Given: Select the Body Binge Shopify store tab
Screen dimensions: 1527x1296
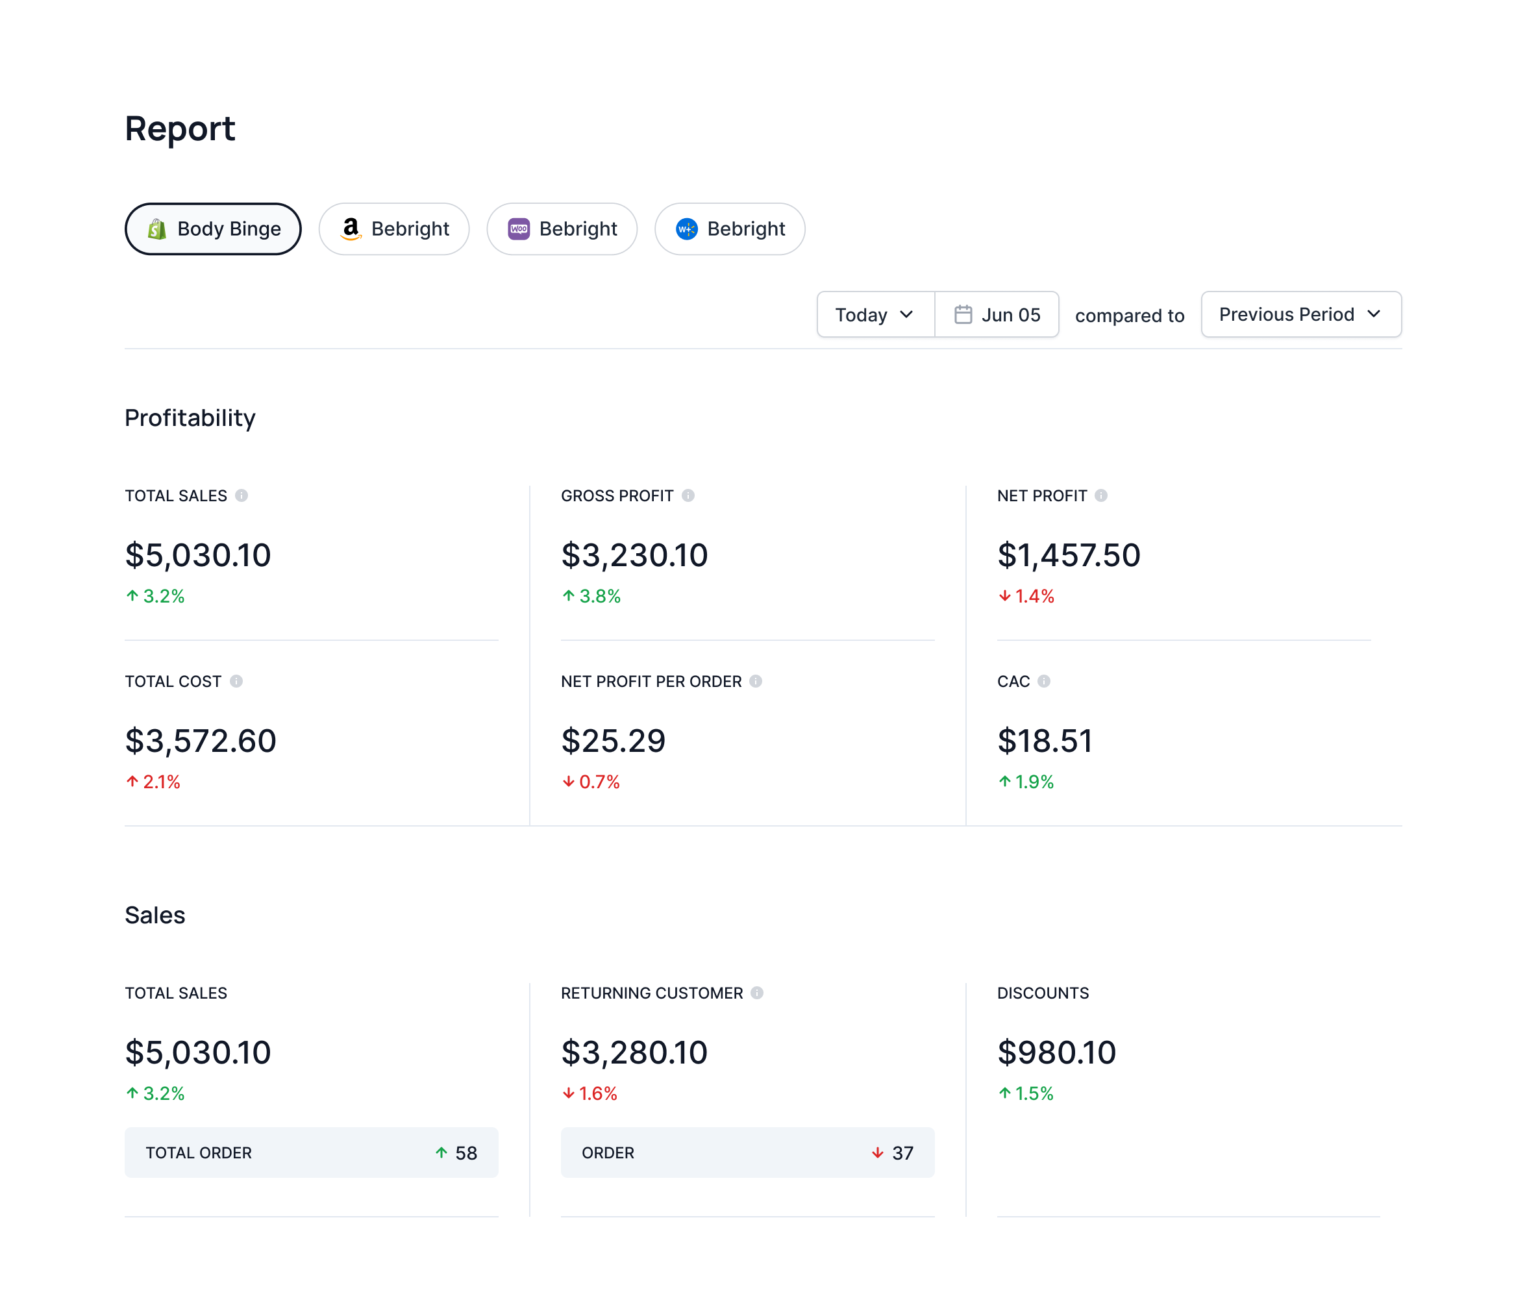Looking at the screenshot, I should (213, 229).
